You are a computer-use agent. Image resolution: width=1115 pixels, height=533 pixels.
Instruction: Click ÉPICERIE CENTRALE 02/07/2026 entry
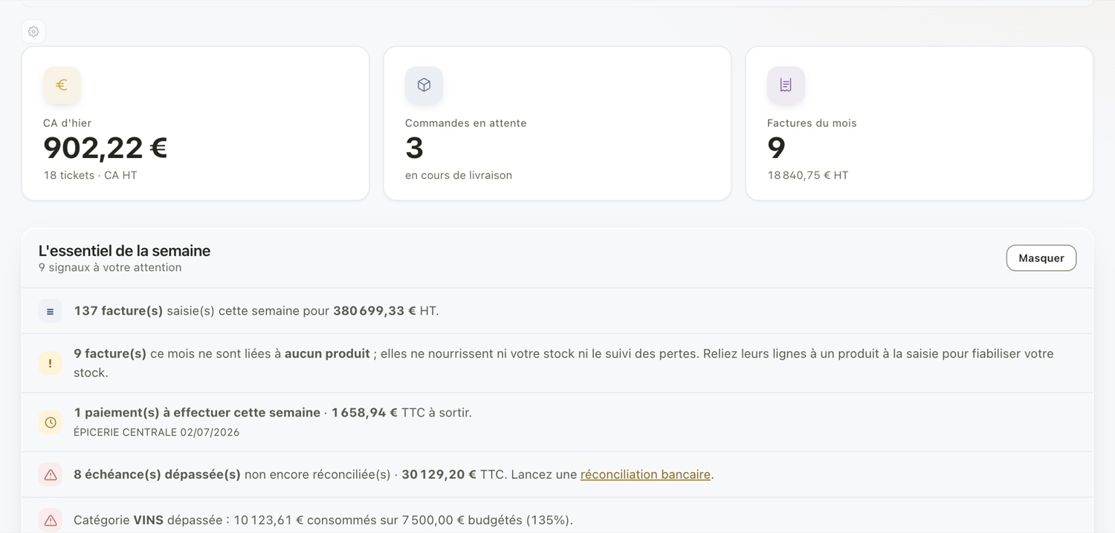coord(156,432)
